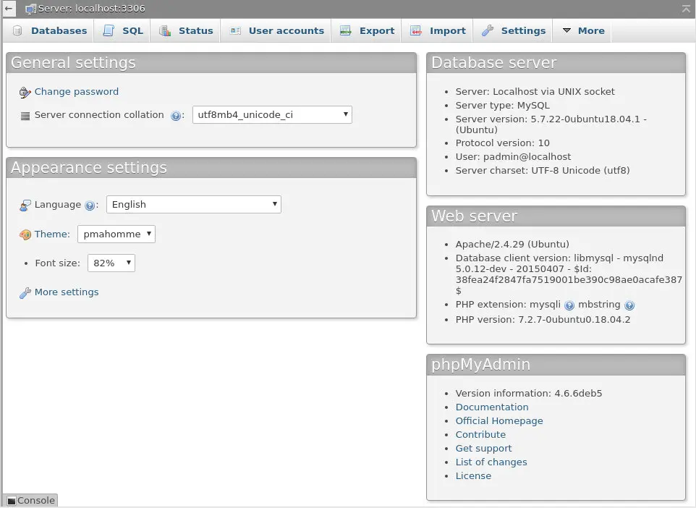Open the Server connection collation dropdown
This screenshot has width=696, height=508.
pos(272,114)
